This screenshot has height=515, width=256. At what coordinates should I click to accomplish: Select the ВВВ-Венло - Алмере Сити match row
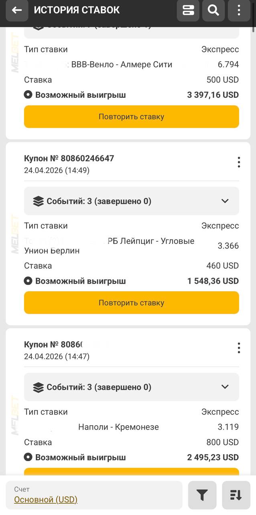122,64
